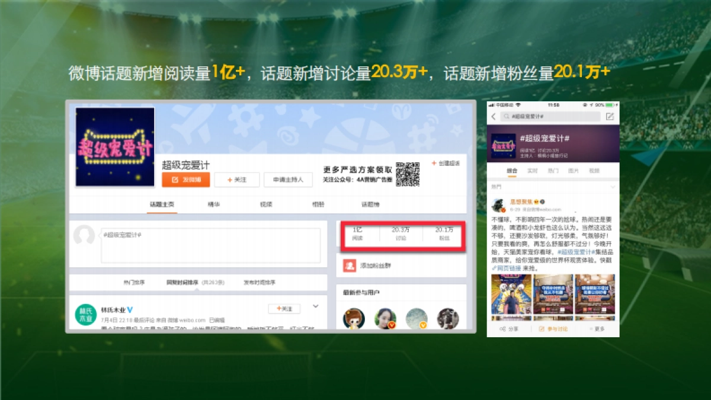The image size is (711, 400).
Task: Select the 热门排序 sort option
Action: (x=134, y=283)
